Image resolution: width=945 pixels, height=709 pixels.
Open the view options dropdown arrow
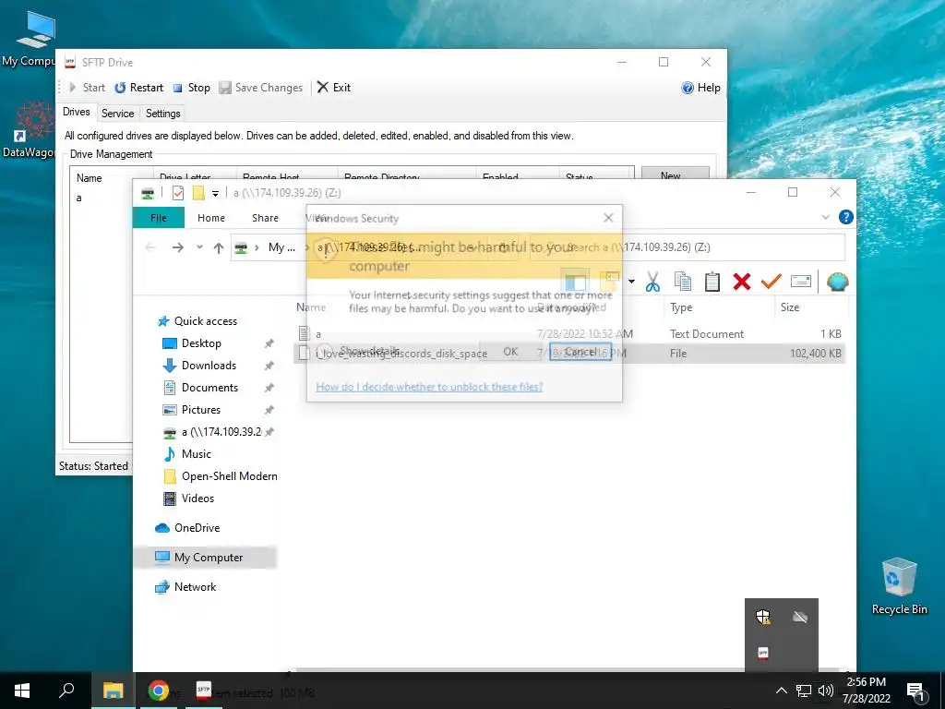pyautogui.click(x=631, y=281)
